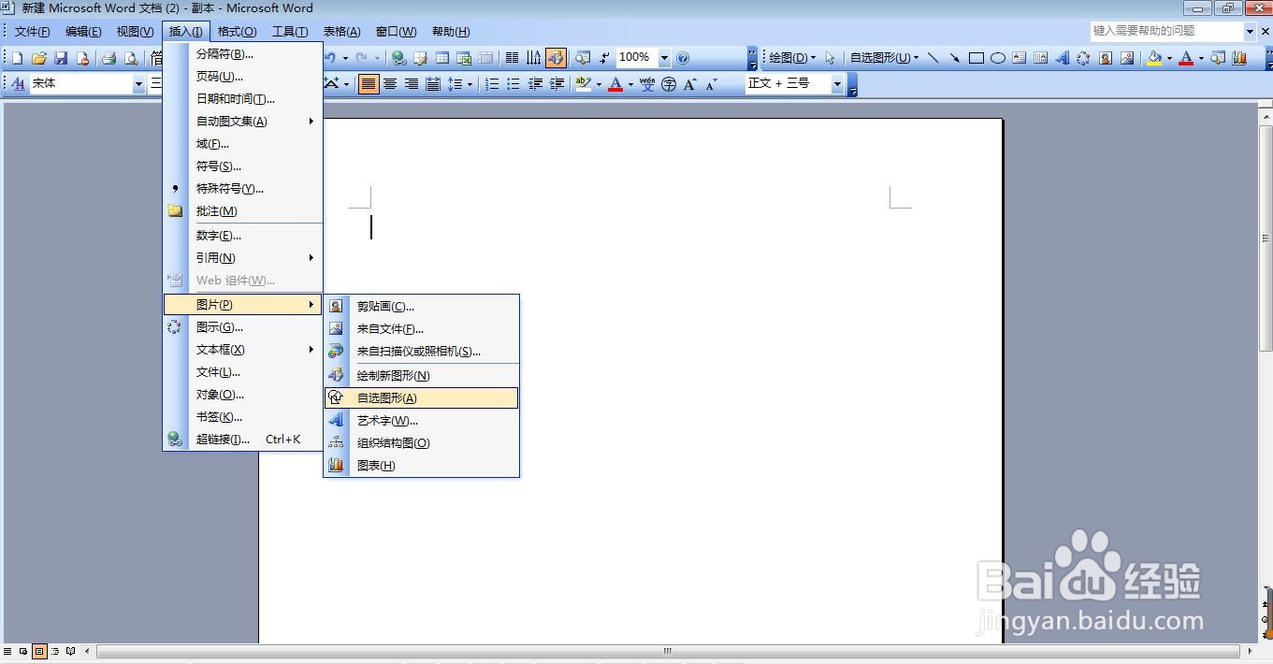
Task: Toggle the Enclose Characters 字 button
Action: (669, 84)
